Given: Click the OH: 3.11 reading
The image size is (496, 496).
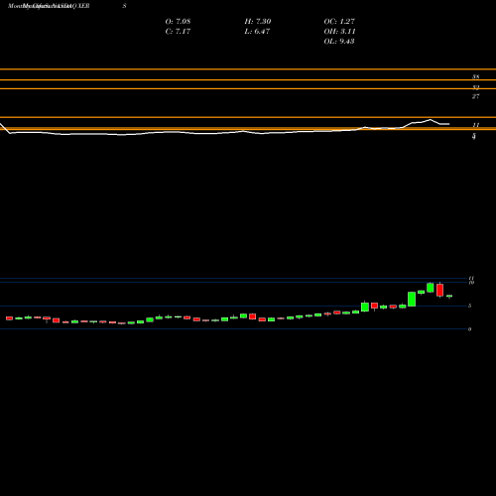Looking at the screenshot, I should click(x=339, y=32).
